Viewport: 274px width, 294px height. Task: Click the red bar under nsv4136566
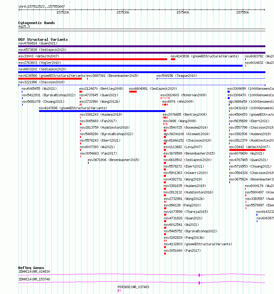click(x=50, y=79)
